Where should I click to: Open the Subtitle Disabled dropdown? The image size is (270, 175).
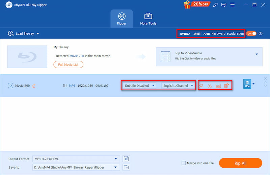point(139,86)
